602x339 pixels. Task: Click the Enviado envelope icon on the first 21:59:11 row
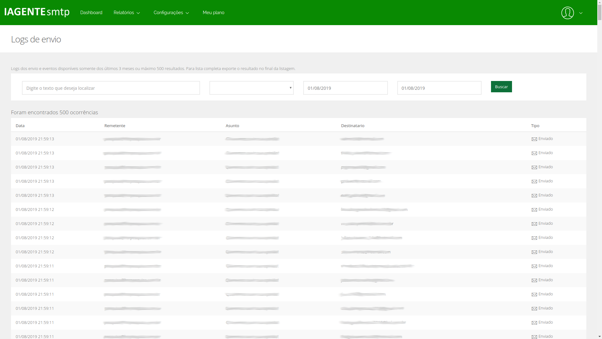coord(534,266)
